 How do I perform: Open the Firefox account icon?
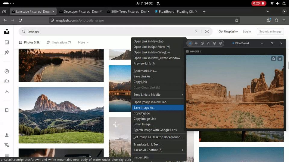pos(269,20)
